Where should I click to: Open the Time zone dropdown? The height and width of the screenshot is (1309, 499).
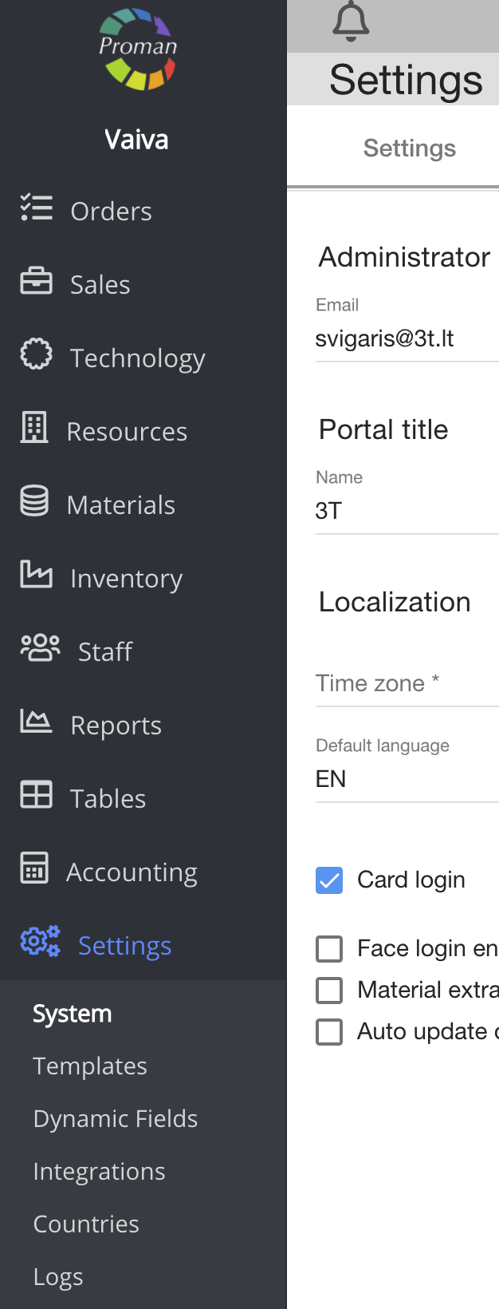(x=407, y=684)
